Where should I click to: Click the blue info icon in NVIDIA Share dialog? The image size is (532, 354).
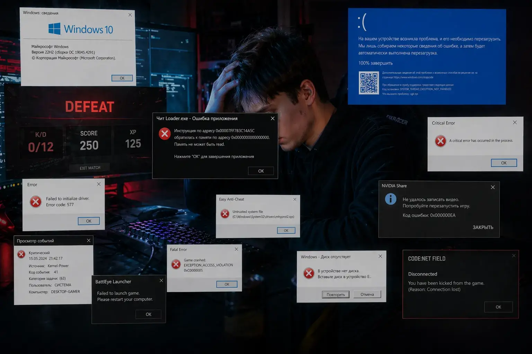coord(391,199)
